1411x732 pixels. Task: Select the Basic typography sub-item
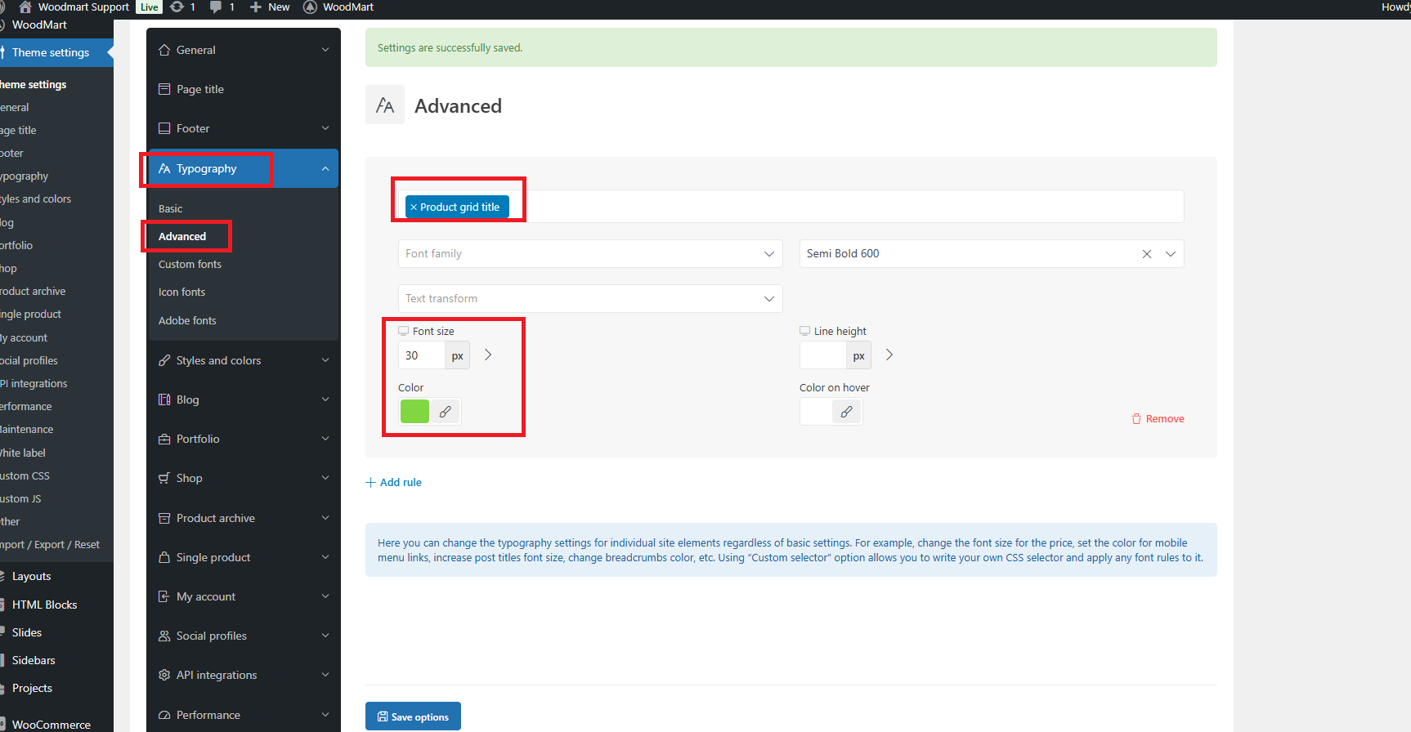(171, 208)
